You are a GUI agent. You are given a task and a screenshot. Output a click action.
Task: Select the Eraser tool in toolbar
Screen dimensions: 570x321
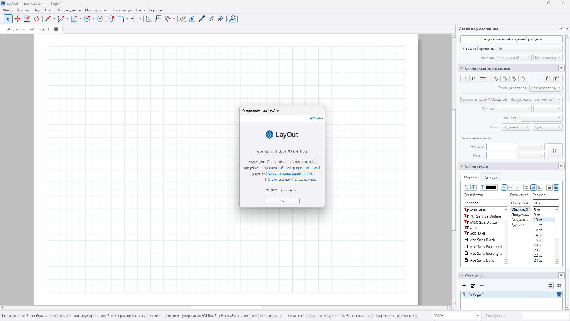click(x=192, y=19)
